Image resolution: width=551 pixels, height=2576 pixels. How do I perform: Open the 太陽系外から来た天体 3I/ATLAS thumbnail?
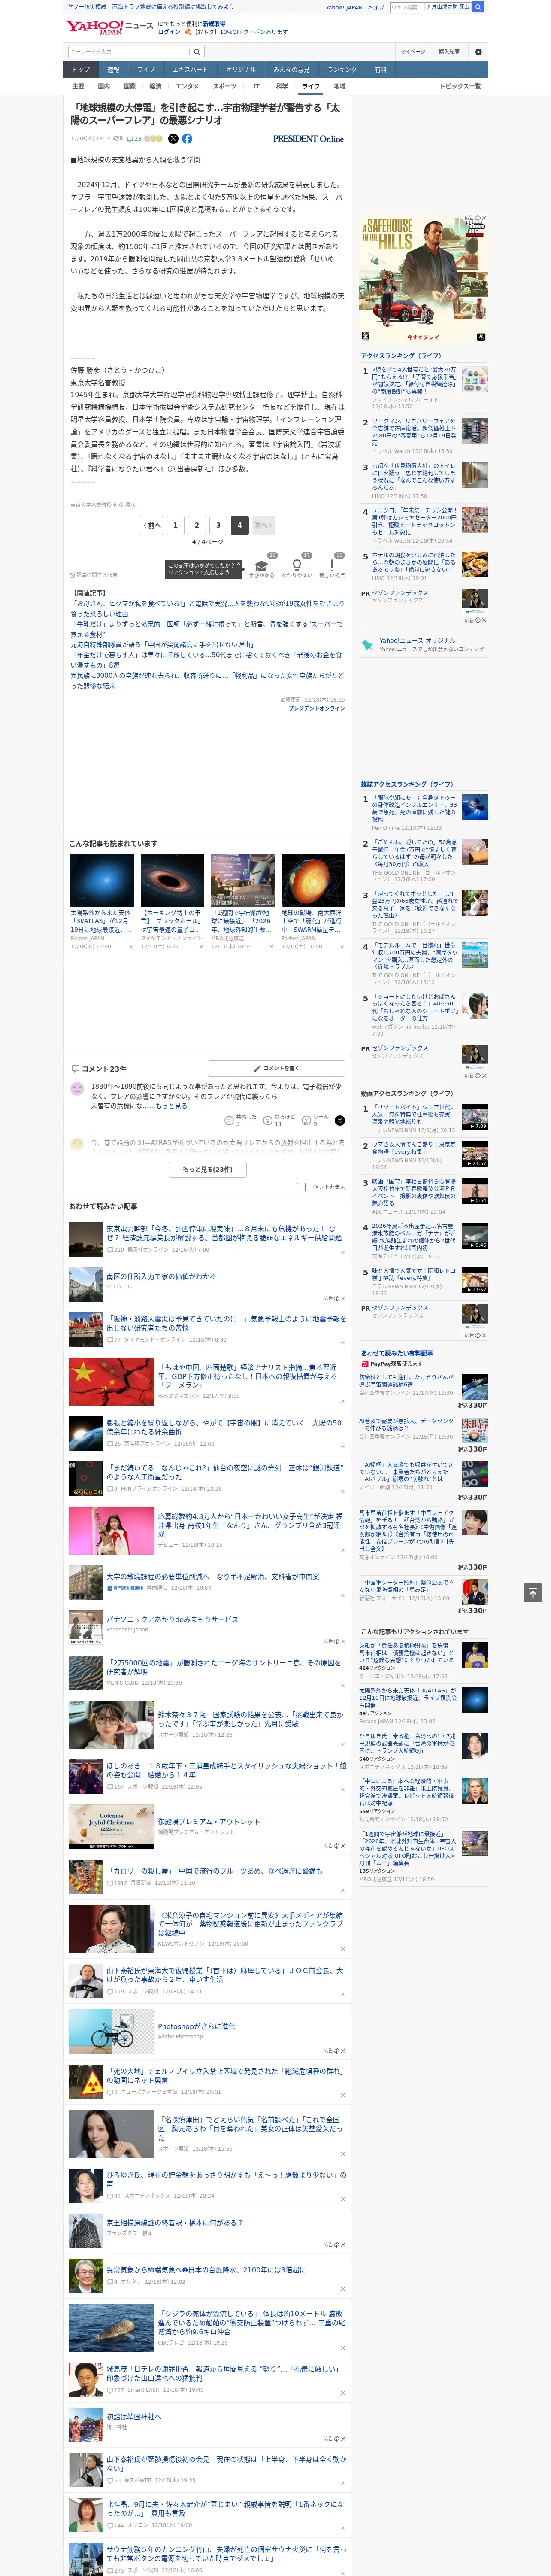[x=102, y=880]
